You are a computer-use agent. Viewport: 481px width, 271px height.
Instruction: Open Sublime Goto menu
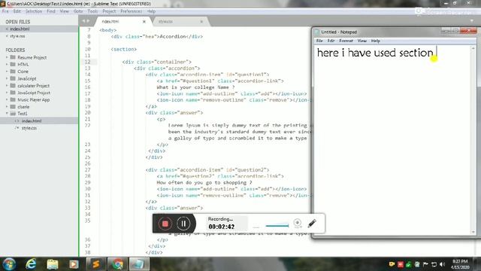point(78,11)
